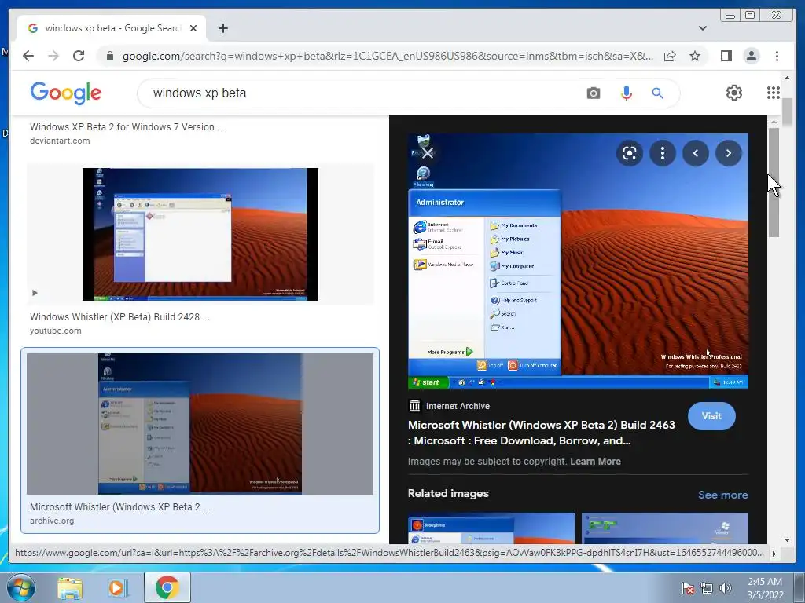Click the taskbar clock

click(x=765, y=588)
